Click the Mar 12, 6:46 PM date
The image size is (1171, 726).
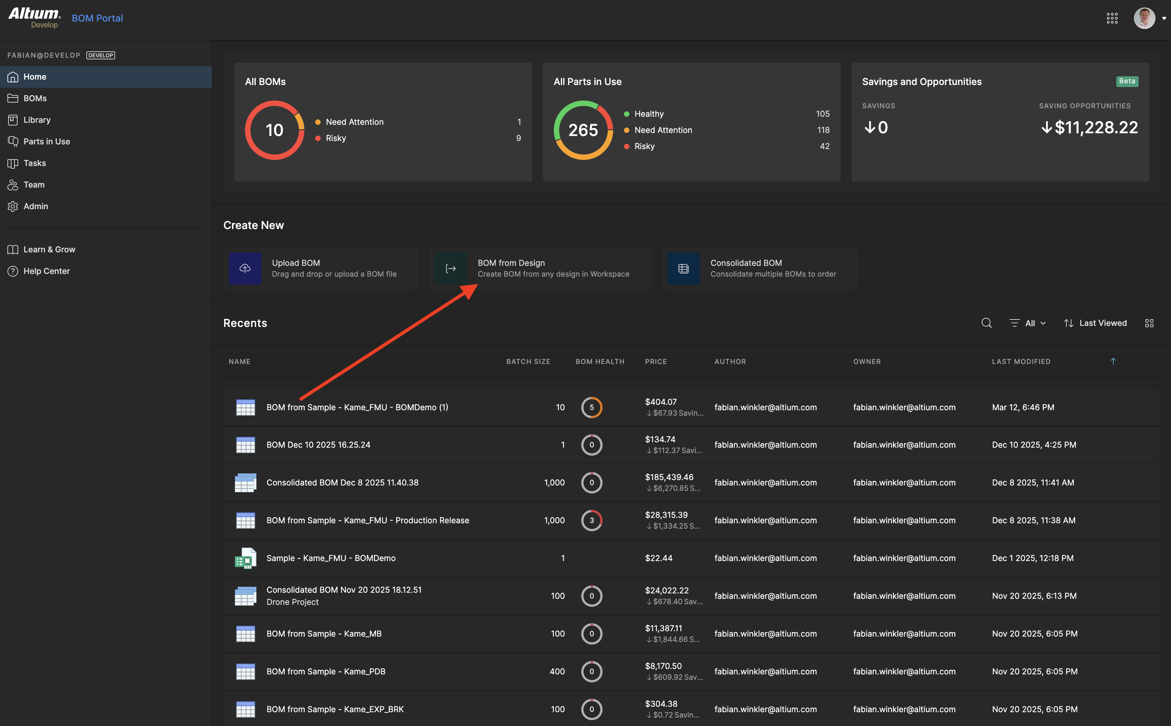tap(1023, 407)
